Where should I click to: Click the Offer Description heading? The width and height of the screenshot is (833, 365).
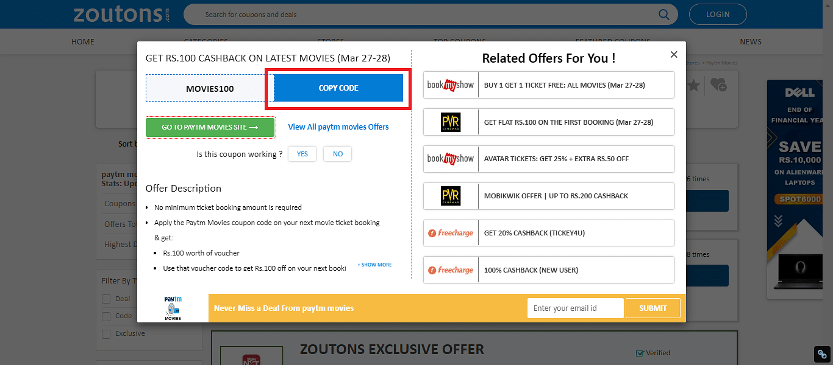(x=184, y=189)
